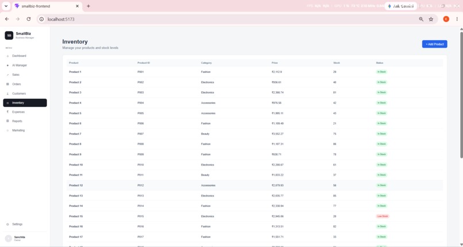The height and width of the screenshot is (247, 463).
Task: Click Product 5 in the table
Action: [75, 113]
